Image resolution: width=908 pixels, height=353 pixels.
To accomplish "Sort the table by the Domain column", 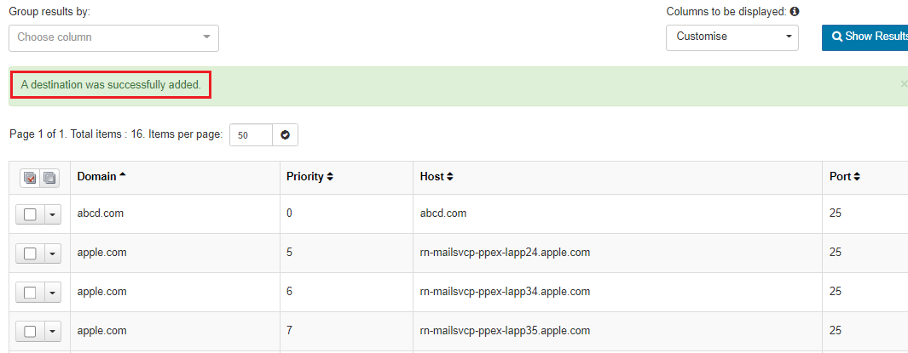I will (x=101, y=177).
